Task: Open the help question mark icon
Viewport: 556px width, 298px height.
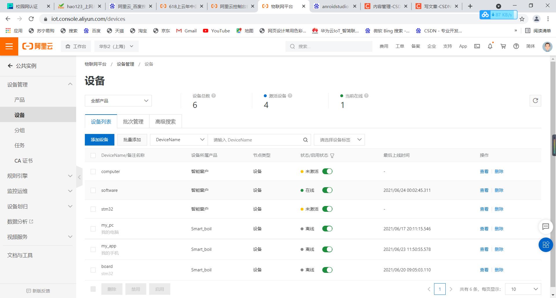Action: pyautogui.click(x=516, y=46)
